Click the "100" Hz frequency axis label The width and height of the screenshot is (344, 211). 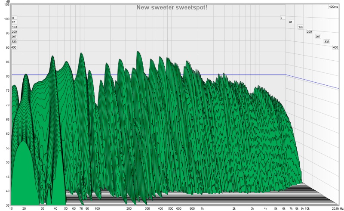pos(97,208)
